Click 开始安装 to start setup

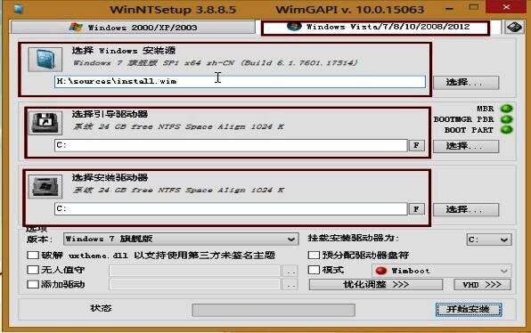tap(469, 309)
